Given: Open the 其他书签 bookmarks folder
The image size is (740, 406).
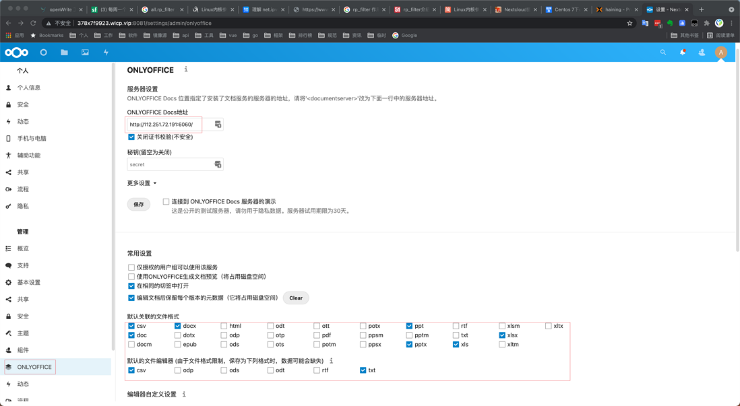Looking at the screenshot, I should [685, 35].
